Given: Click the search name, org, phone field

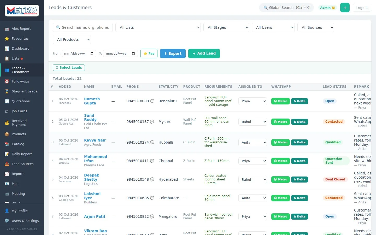Looking at the screenshot, I should tap(83, 27).
